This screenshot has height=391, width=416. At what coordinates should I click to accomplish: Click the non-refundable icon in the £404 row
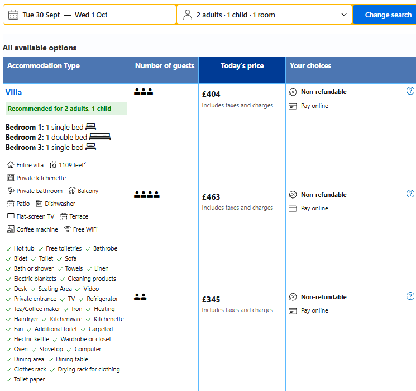pos(293,92)
